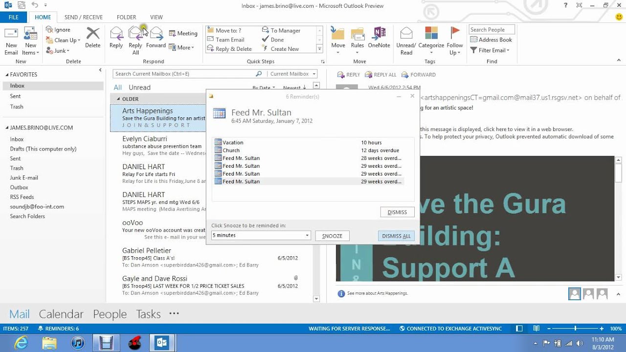Run the Team Email quick step
The height and width of the screenshot is (352, 626).
[x=225, y=40]
